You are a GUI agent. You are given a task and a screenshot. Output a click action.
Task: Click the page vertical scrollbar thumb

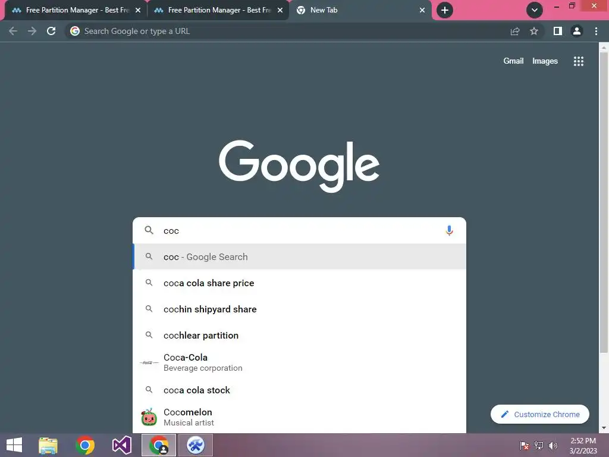click(604, 202)
